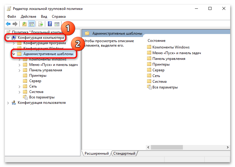Switch to the Стандартный tab
Screen dimensions: 235x167
(124, 153)
